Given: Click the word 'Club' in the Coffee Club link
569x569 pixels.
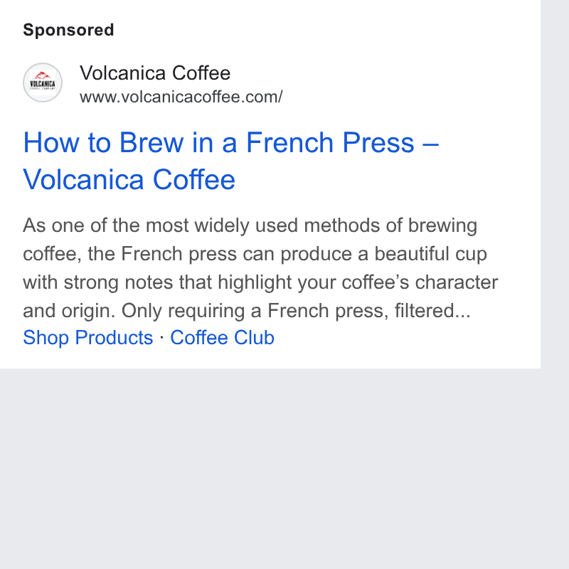Looking at the screenshot, I should tap(254, 338).
